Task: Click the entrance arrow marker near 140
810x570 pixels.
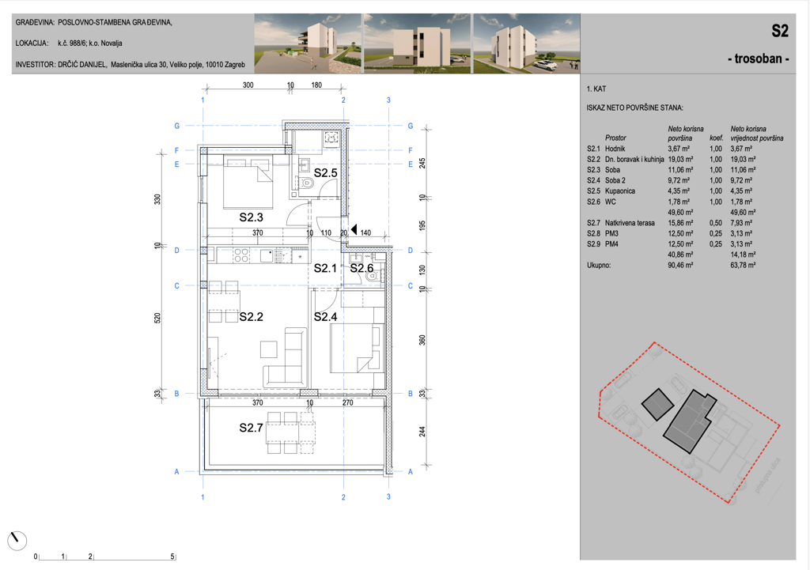Action: point(354,230)
